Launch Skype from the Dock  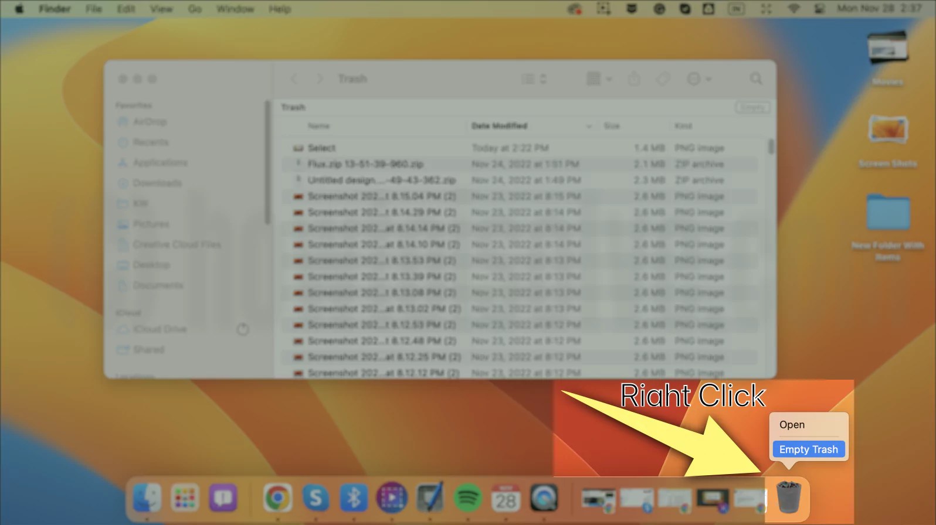(x=316, y=498)
